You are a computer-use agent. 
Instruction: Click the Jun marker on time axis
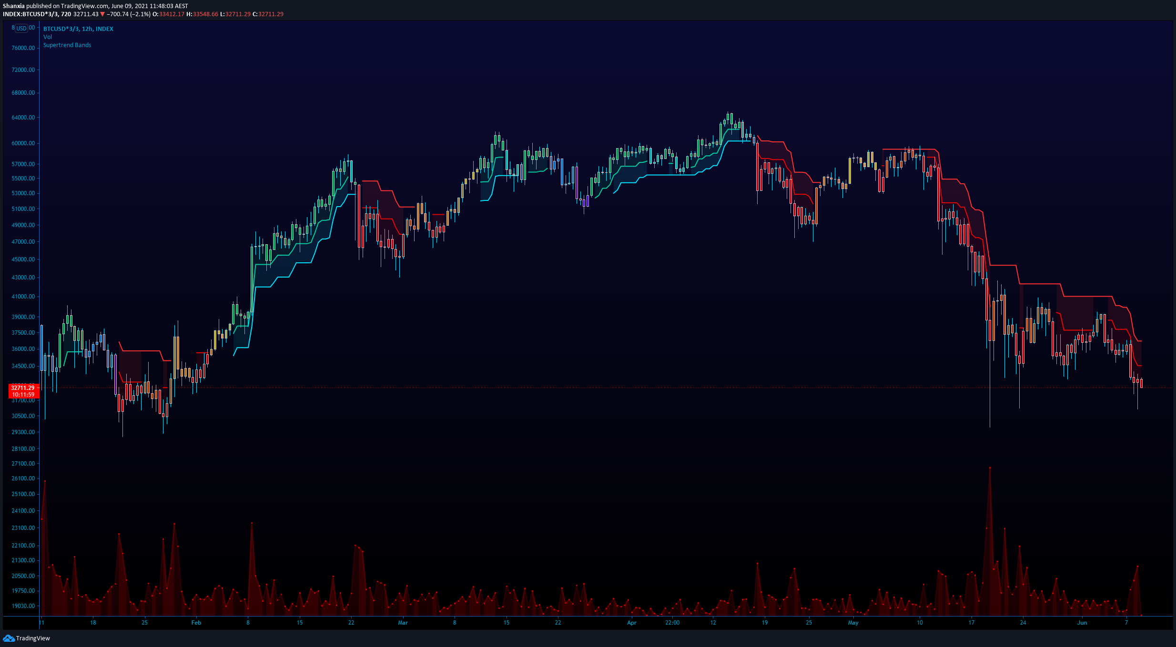point(1082,623)
